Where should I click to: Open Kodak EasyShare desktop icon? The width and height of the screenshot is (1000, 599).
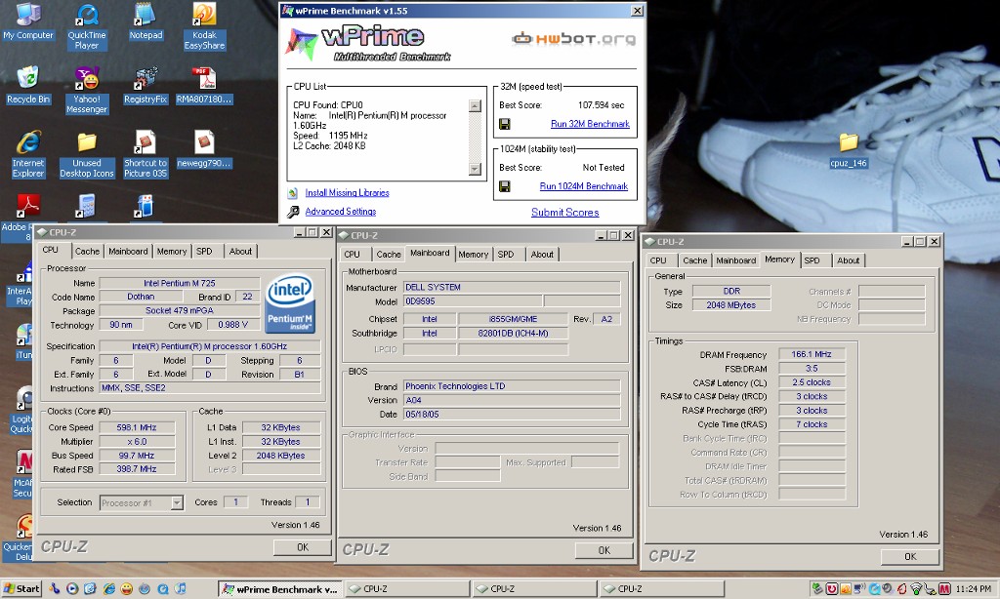click(x=204, y=25)
